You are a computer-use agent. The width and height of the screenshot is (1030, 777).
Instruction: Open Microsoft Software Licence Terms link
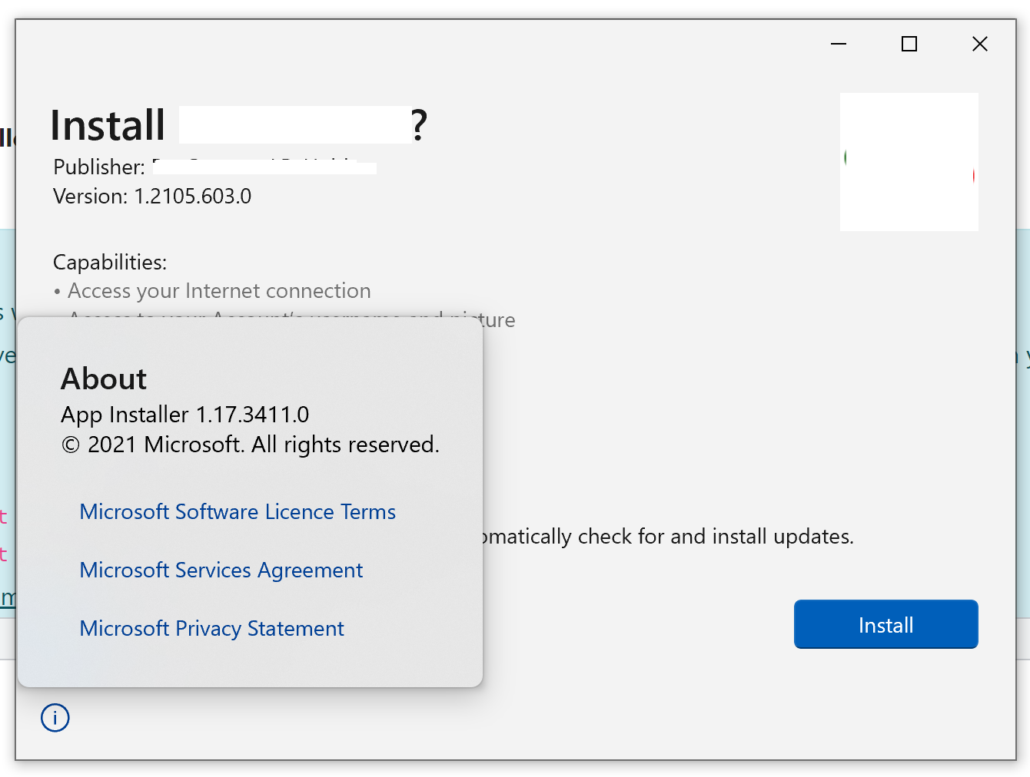[238, 511]
